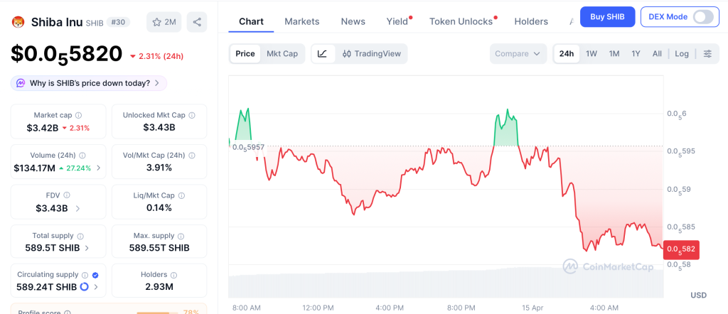Image resolution: width=728 pixels, height=314 pixels.
Task: Open the Compare dropdown
Action: 518,53
